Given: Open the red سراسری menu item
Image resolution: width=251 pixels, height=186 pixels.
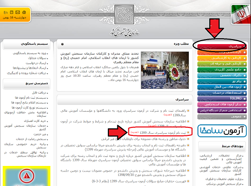Looking at the screenshot, I should 222,47.
